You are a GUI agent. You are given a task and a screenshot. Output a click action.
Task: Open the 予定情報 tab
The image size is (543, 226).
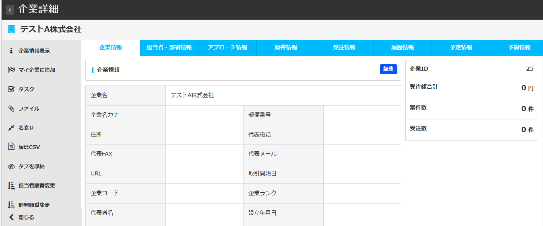click(461, 47)
